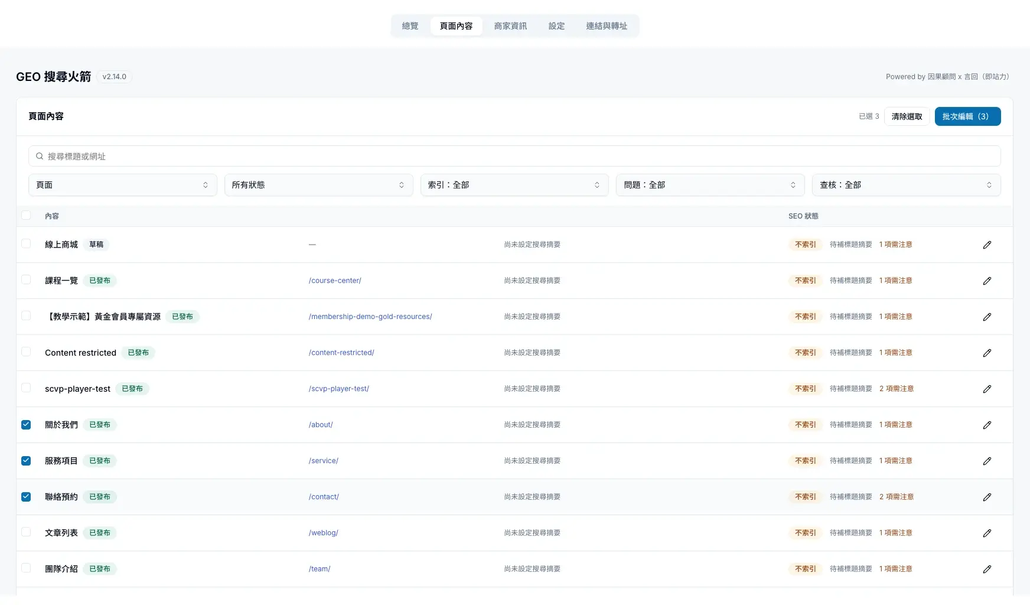Click Powered by 因果顧問 x 言回 credit
The image size is (1030, 605).
point(948,77)
